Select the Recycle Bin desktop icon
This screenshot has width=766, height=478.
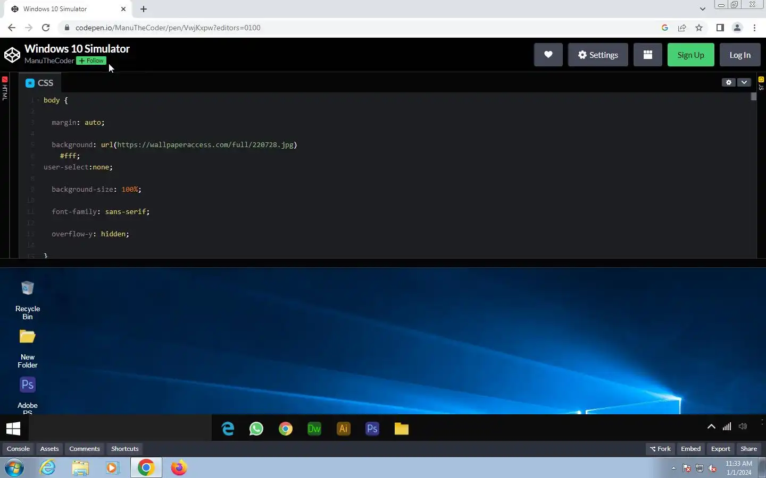coord(28,300)
